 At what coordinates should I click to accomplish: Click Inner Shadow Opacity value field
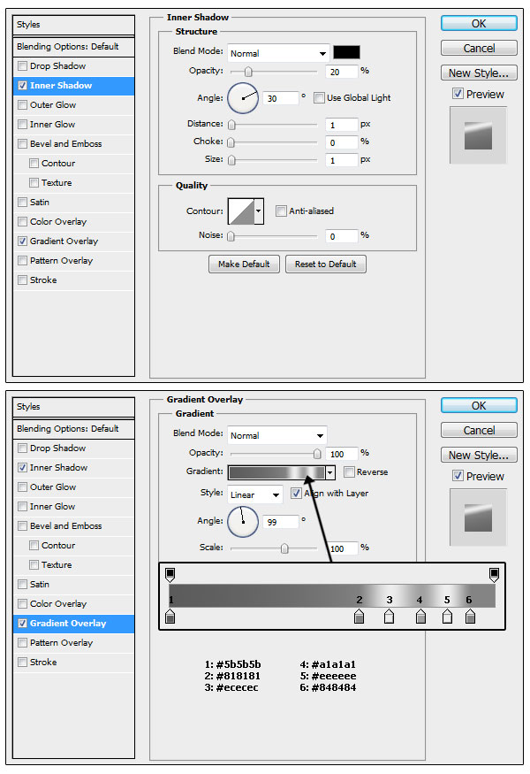[x=342, y=72]
